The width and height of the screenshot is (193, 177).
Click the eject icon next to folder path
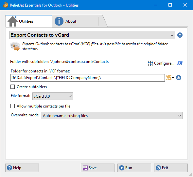tap(179, 78)
